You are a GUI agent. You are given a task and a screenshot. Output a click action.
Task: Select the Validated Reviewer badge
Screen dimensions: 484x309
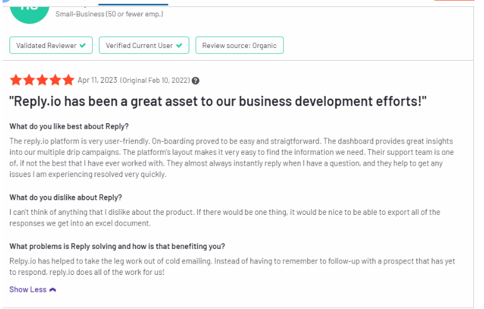51,45
